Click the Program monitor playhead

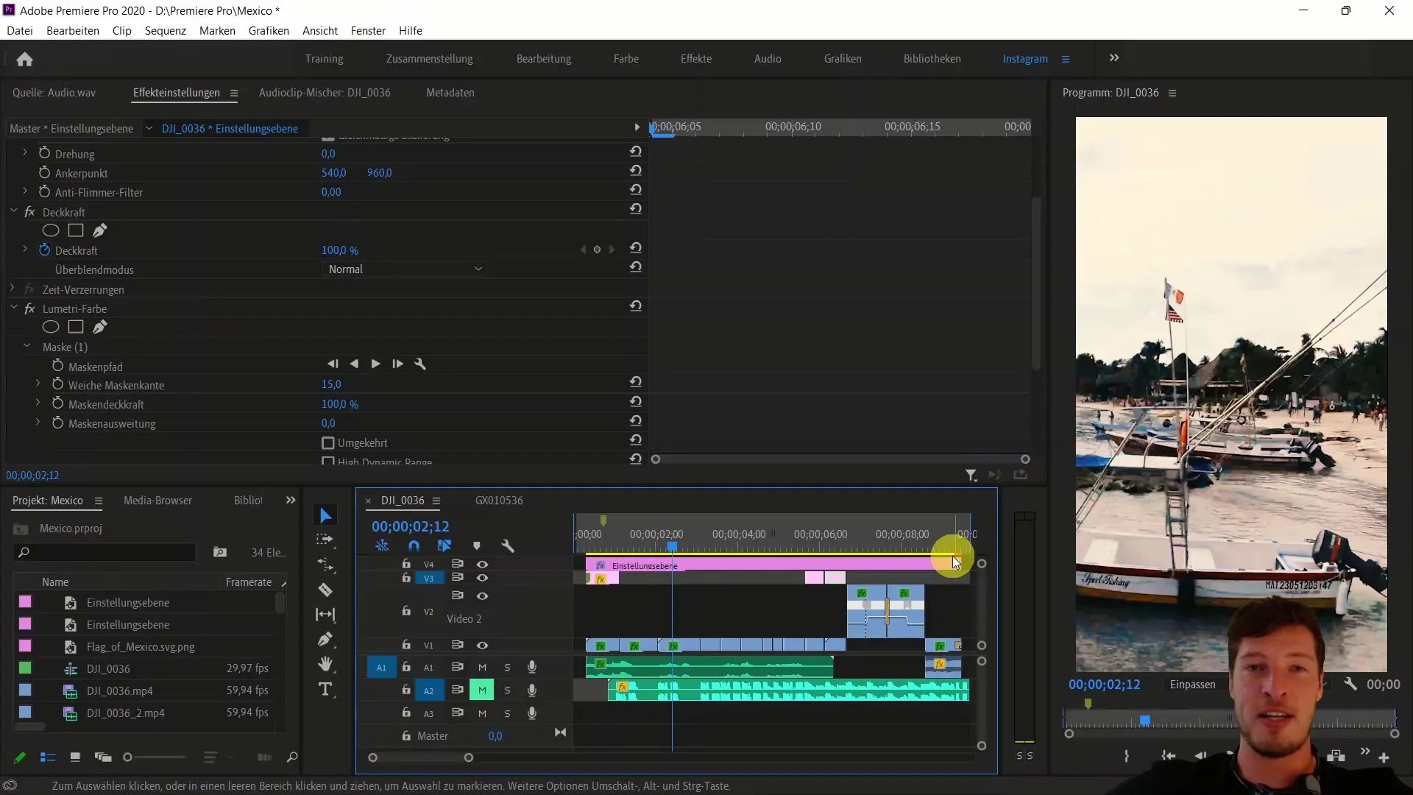[1144, 721]
